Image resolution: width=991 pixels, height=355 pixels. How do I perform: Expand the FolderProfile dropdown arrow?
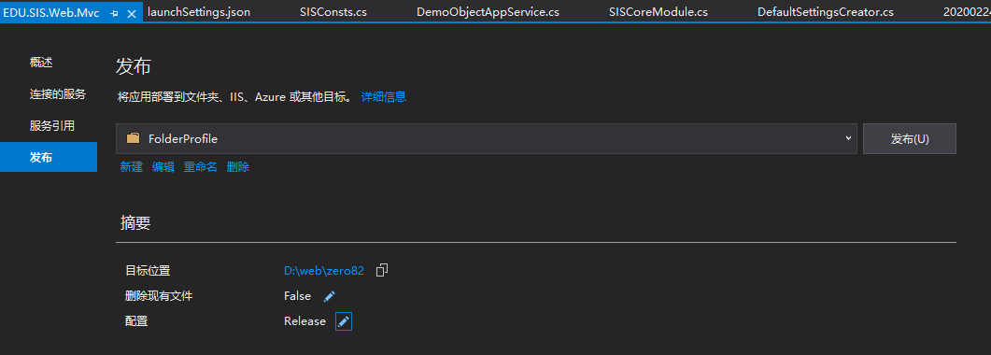coord(848,138)
